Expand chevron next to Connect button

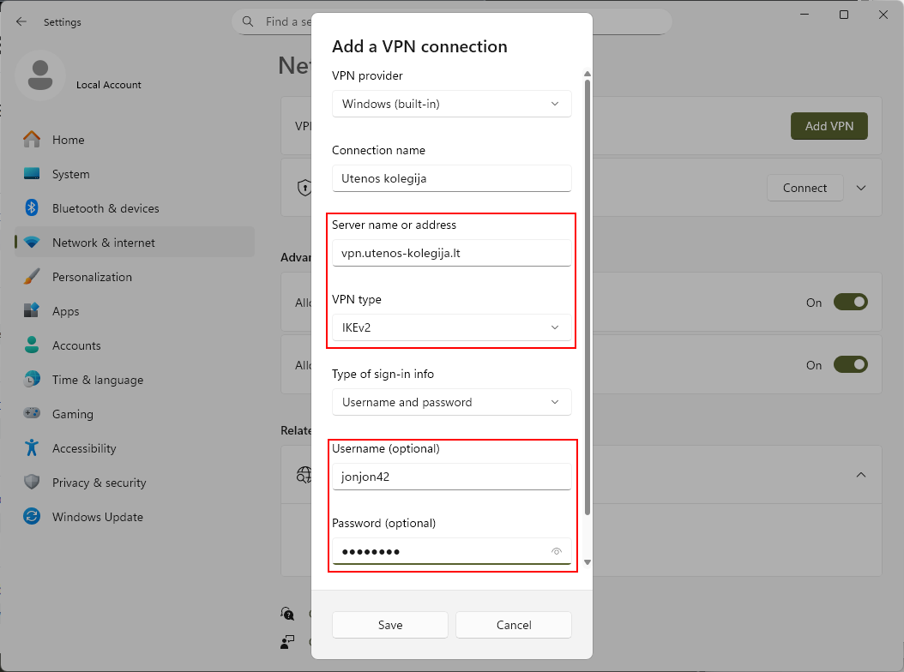click(862, 188)
